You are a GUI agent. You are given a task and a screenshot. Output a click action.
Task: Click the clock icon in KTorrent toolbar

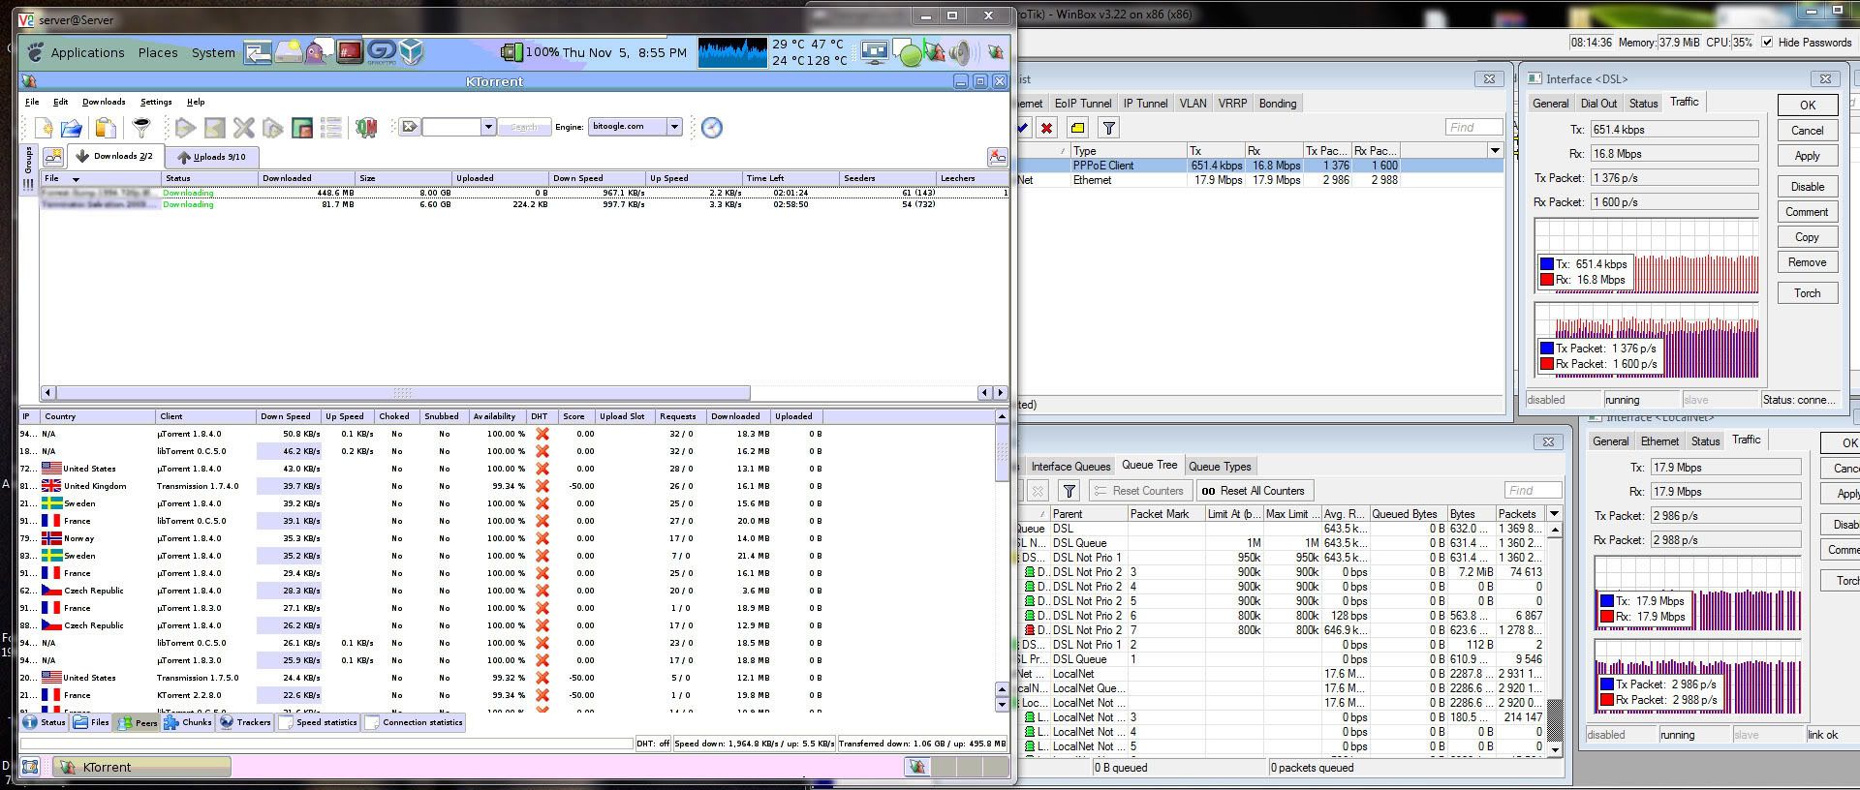[x=712, y=128]
